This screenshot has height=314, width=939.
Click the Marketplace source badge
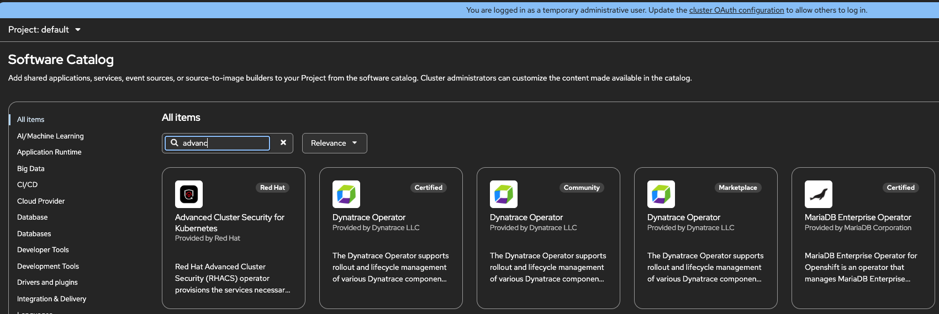coord(738,188)
